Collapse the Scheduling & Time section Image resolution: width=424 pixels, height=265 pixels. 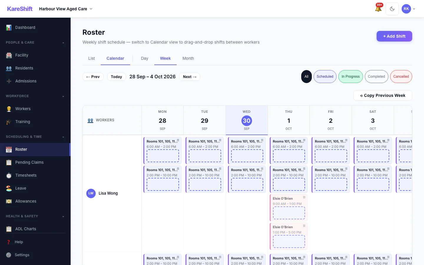pyautogui.click(x=35, y=137)
